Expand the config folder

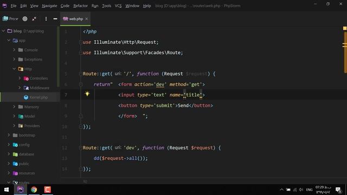pos(9,145)
